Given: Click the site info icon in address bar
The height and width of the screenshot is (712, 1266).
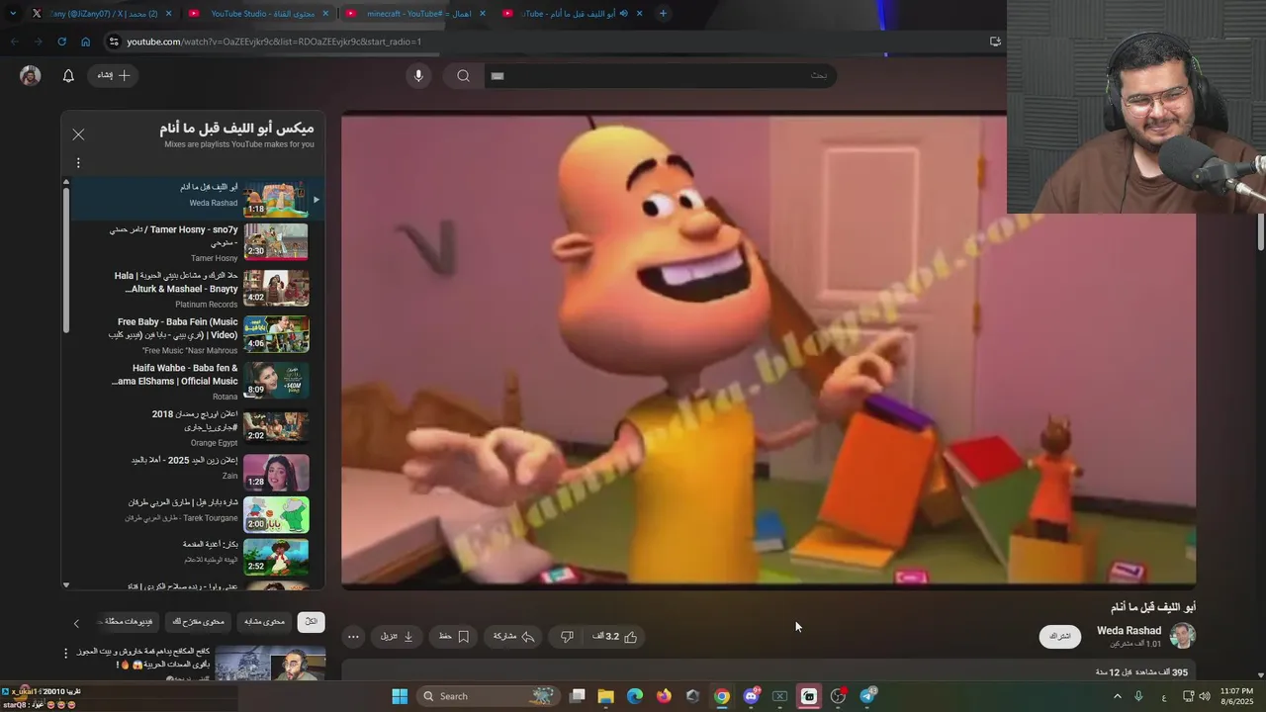Looking at the screenshot, I should click(115, 42).
